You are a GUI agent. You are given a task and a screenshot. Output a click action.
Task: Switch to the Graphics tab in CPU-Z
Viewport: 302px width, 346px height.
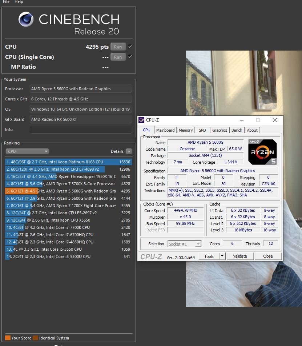tap(220, 130)
